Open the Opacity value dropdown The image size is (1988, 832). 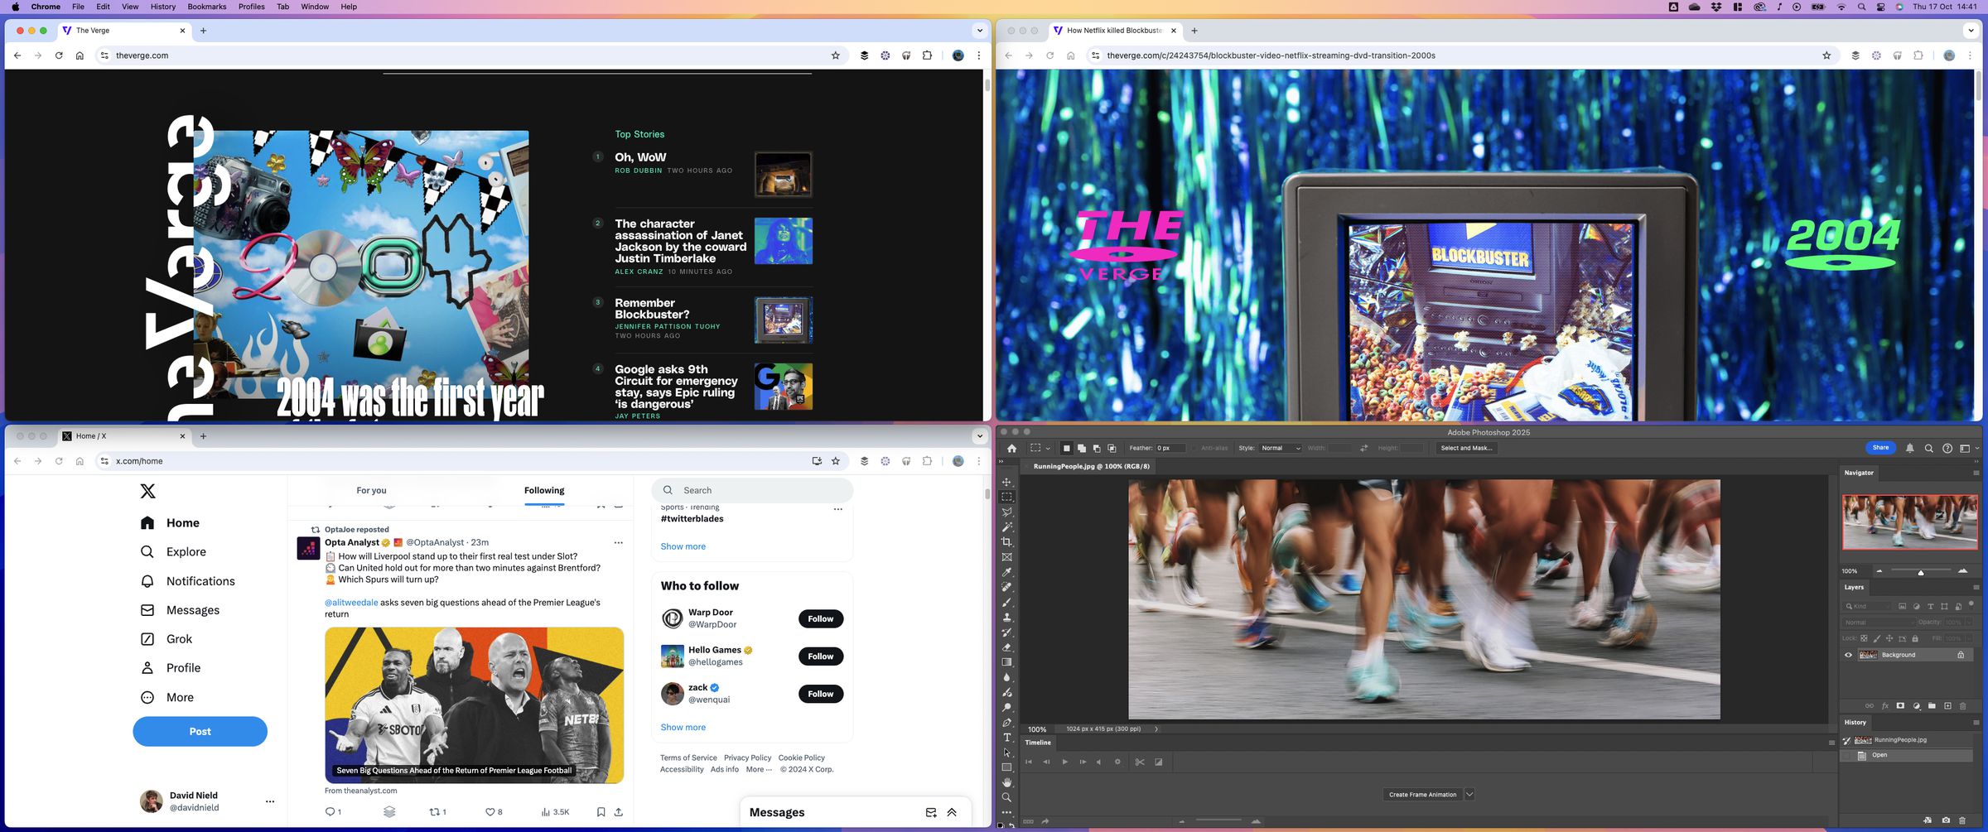click(1969, 623)
